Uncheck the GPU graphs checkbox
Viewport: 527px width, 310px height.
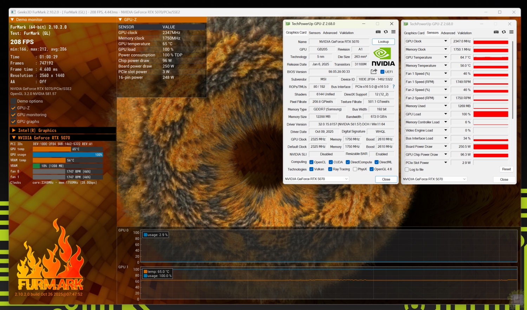coord(13,122)
